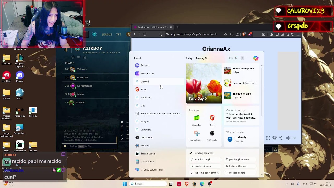Open League of Legends taskbar icon

coord(194,184)
